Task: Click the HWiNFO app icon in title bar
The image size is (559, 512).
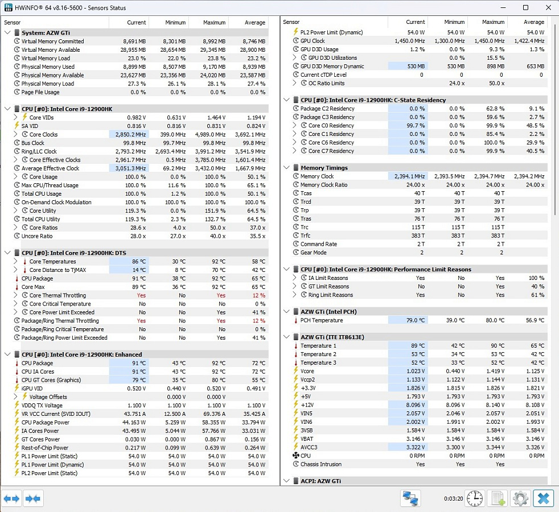Action: point(8,7)
